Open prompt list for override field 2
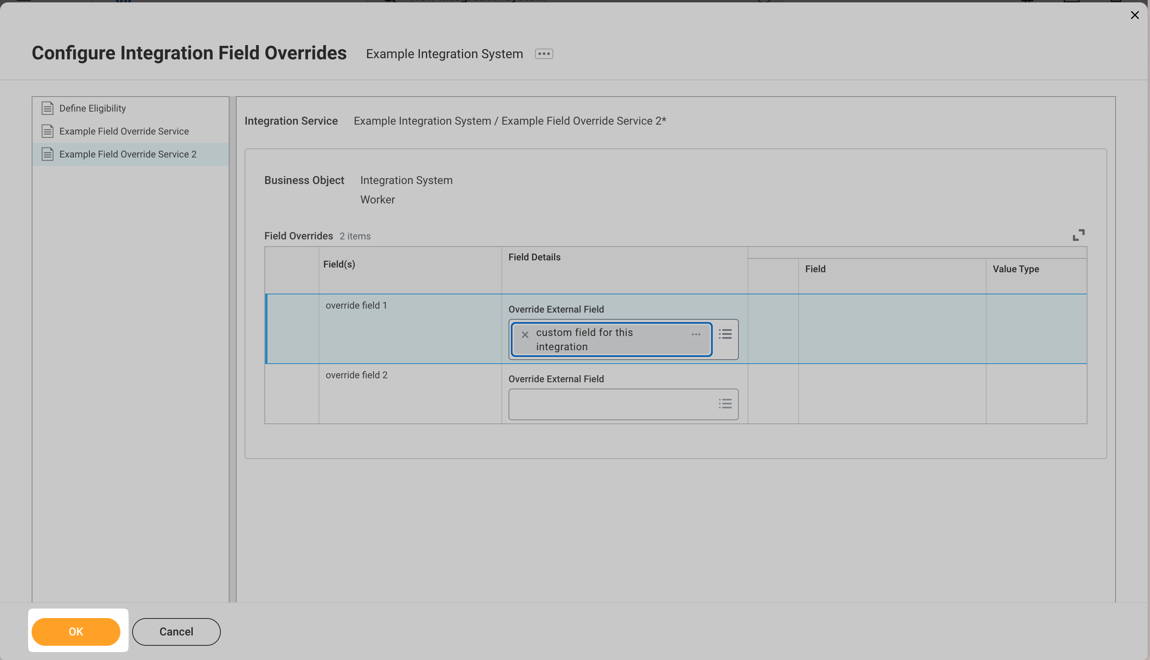The image size is (1150, 660). point(725,404)
